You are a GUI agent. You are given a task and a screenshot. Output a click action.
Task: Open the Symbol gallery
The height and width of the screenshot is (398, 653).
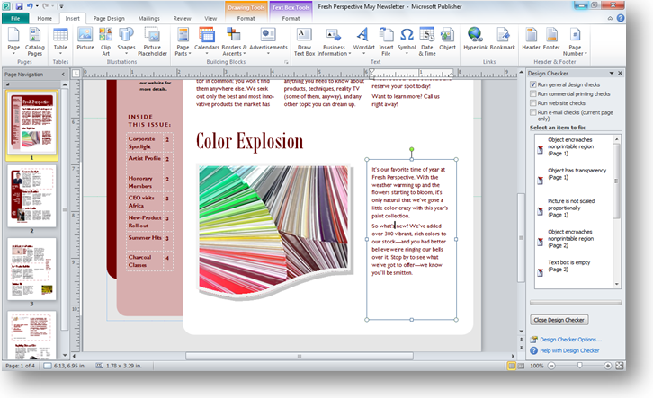tap(407, 41)
